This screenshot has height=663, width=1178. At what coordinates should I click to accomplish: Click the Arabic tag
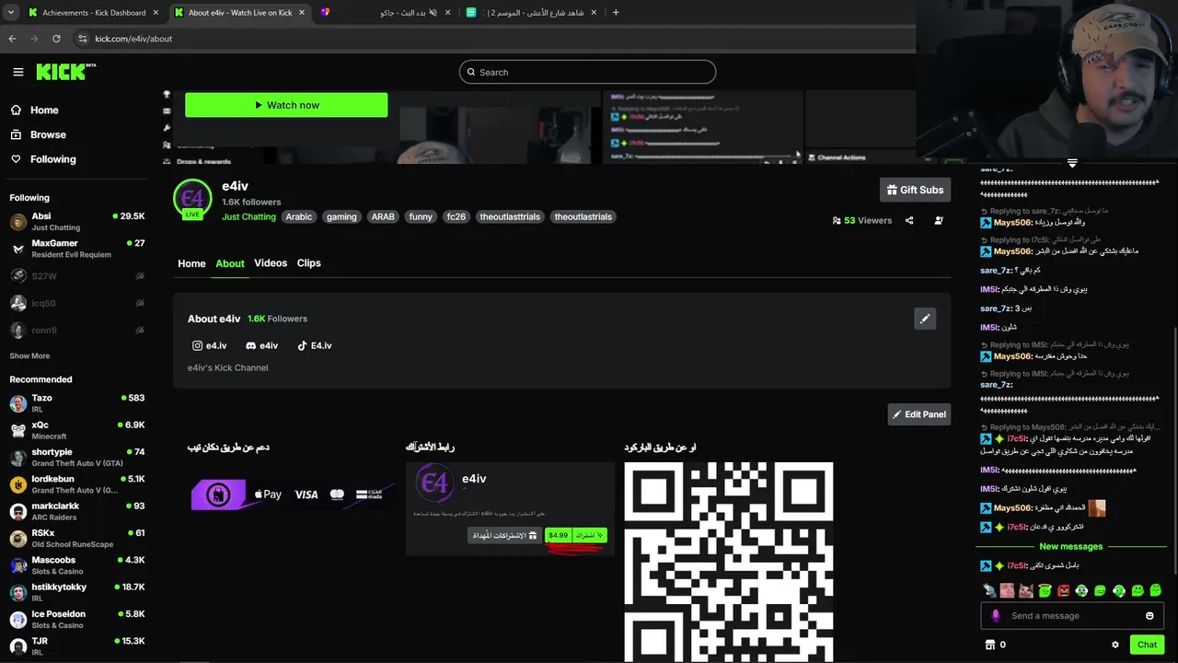pyautogui.click(x=299, y=217)
